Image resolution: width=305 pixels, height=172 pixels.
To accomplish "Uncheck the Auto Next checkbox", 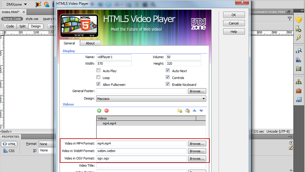I will point(168,70).
